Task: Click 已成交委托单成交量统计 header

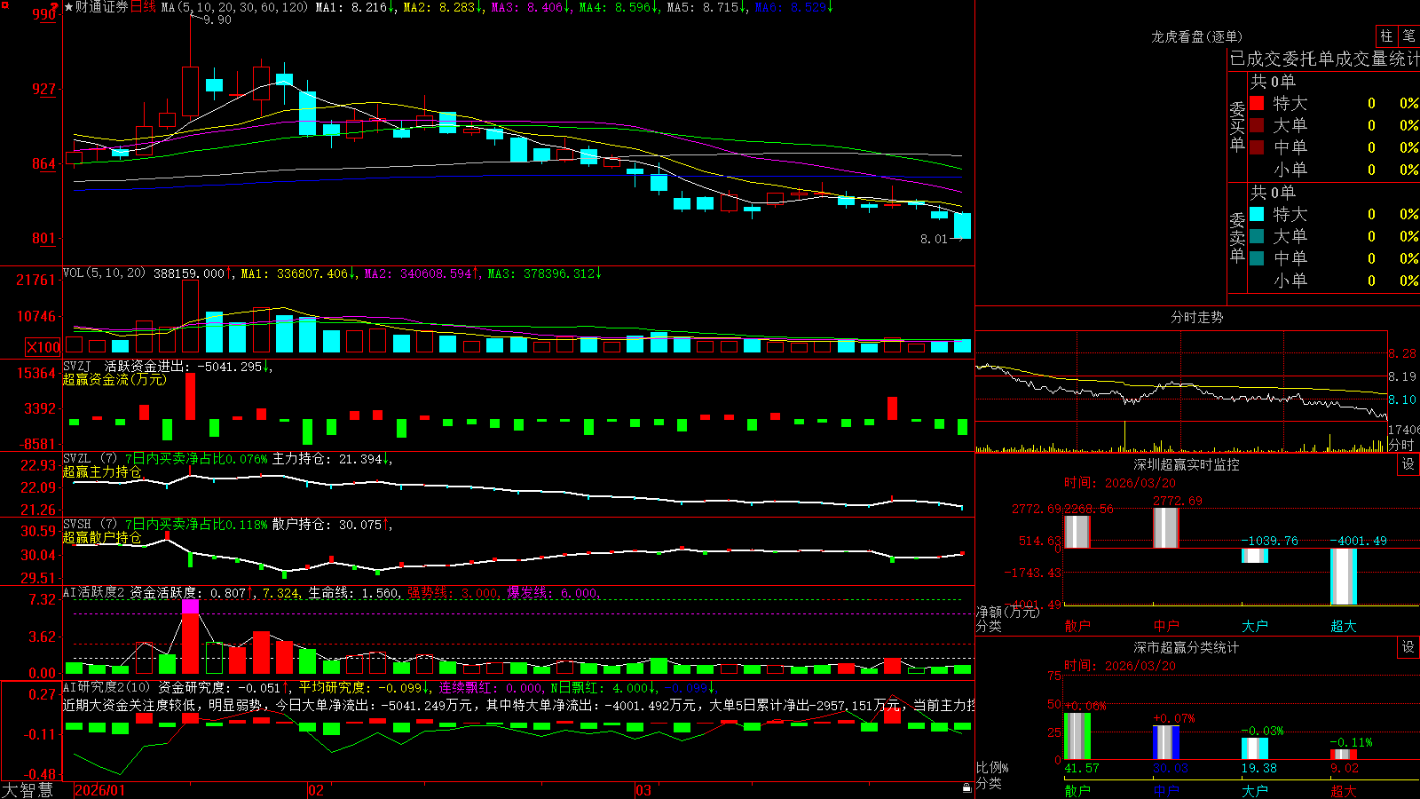Action: (x=1324, y=59)
